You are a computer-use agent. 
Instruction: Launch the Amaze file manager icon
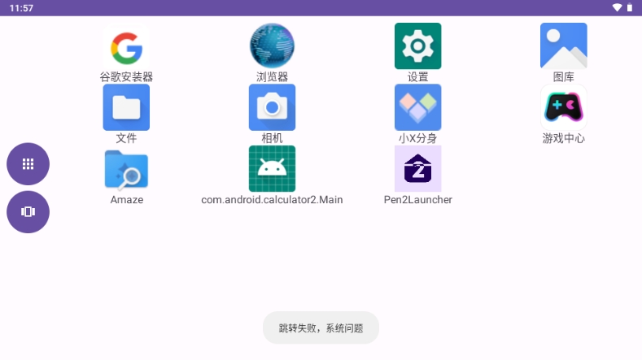click(x=126, y=169)
